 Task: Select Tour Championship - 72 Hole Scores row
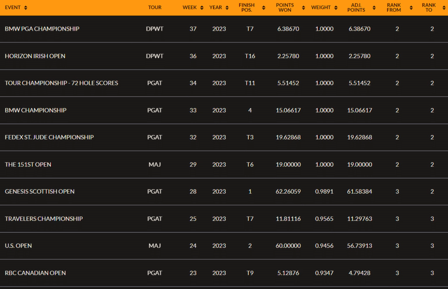point(224,83)
